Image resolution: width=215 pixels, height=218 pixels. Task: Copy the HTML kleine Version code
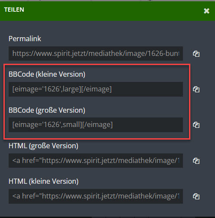click(x=196, y=196)
